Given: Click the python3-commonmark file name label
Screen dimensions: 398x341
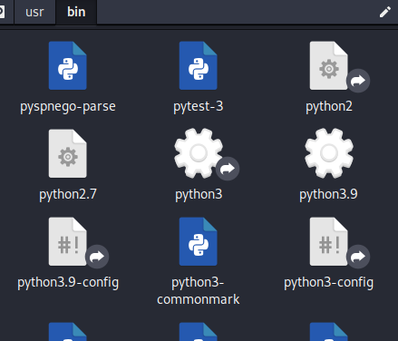Looking at the screenshot, I should 199,291.
